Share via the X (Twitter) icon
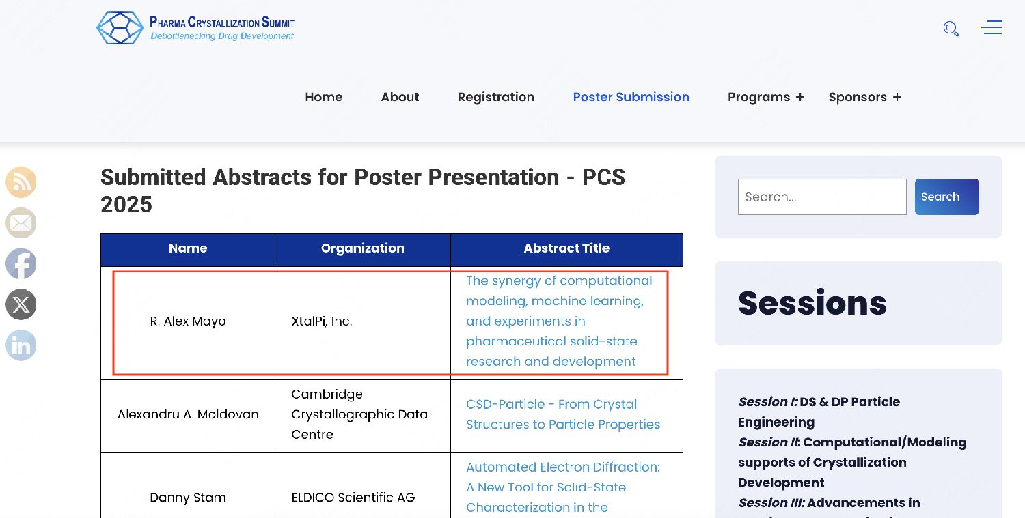Image resolution: width=1025 pixels, height=518 pixels. (x=21, y=304)
